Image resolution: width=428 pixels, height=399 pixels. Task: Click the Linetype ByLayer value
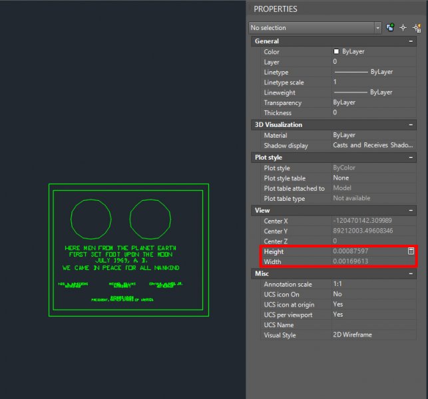(x=374, y=72)
